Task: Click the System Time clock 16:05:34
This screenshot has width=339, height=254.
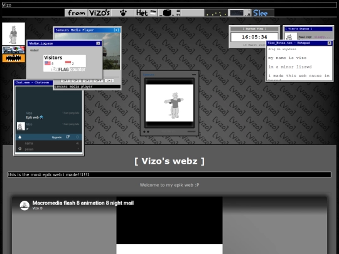Action: coord(254,37)
